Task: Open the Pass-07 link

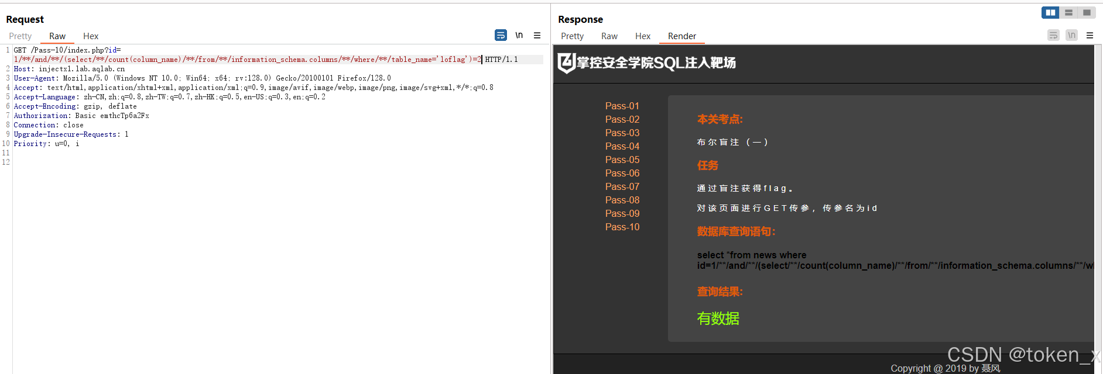Action: (x=622, y=186)
